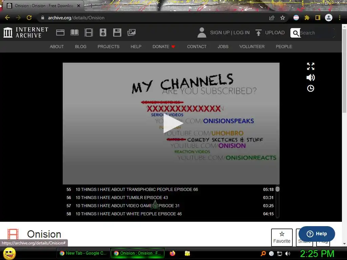347x260 pixels.
Task: Select playlist item 58 White People Episode 46
Action: pos(170,214)
